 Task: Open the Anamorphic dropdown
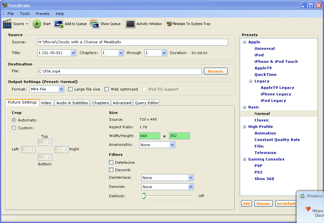(x=172, y=145)
